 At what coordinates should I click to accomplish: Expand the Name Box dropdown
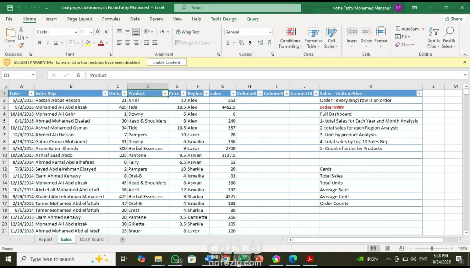[33, 75]
